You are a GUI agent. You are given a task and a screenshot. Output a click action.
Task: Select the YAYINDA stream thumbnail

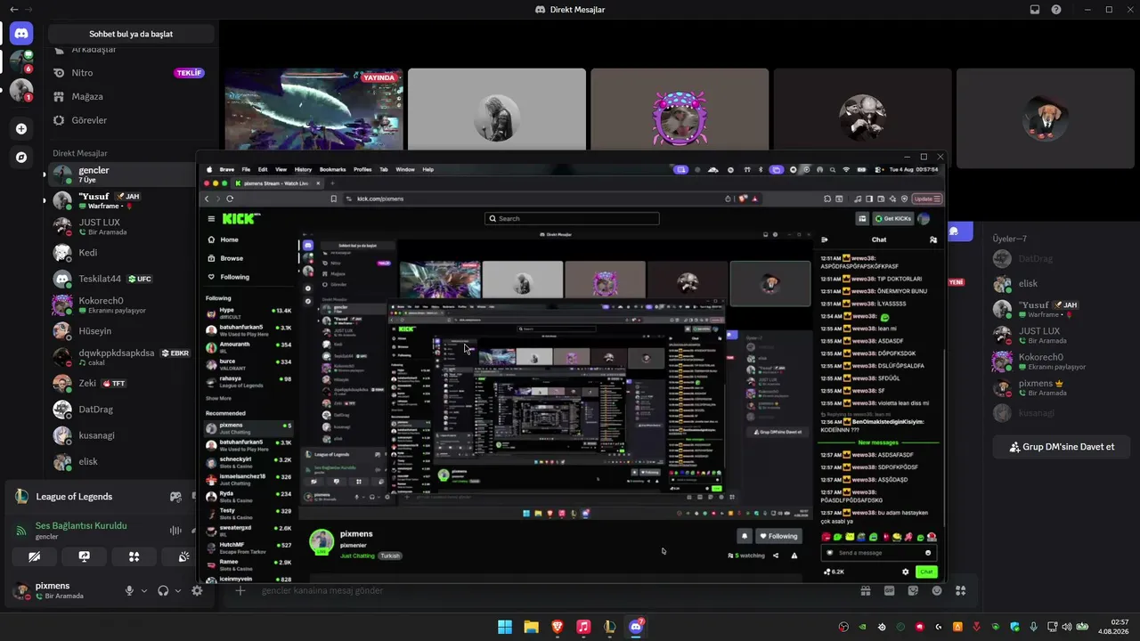[x=313, y=110]
